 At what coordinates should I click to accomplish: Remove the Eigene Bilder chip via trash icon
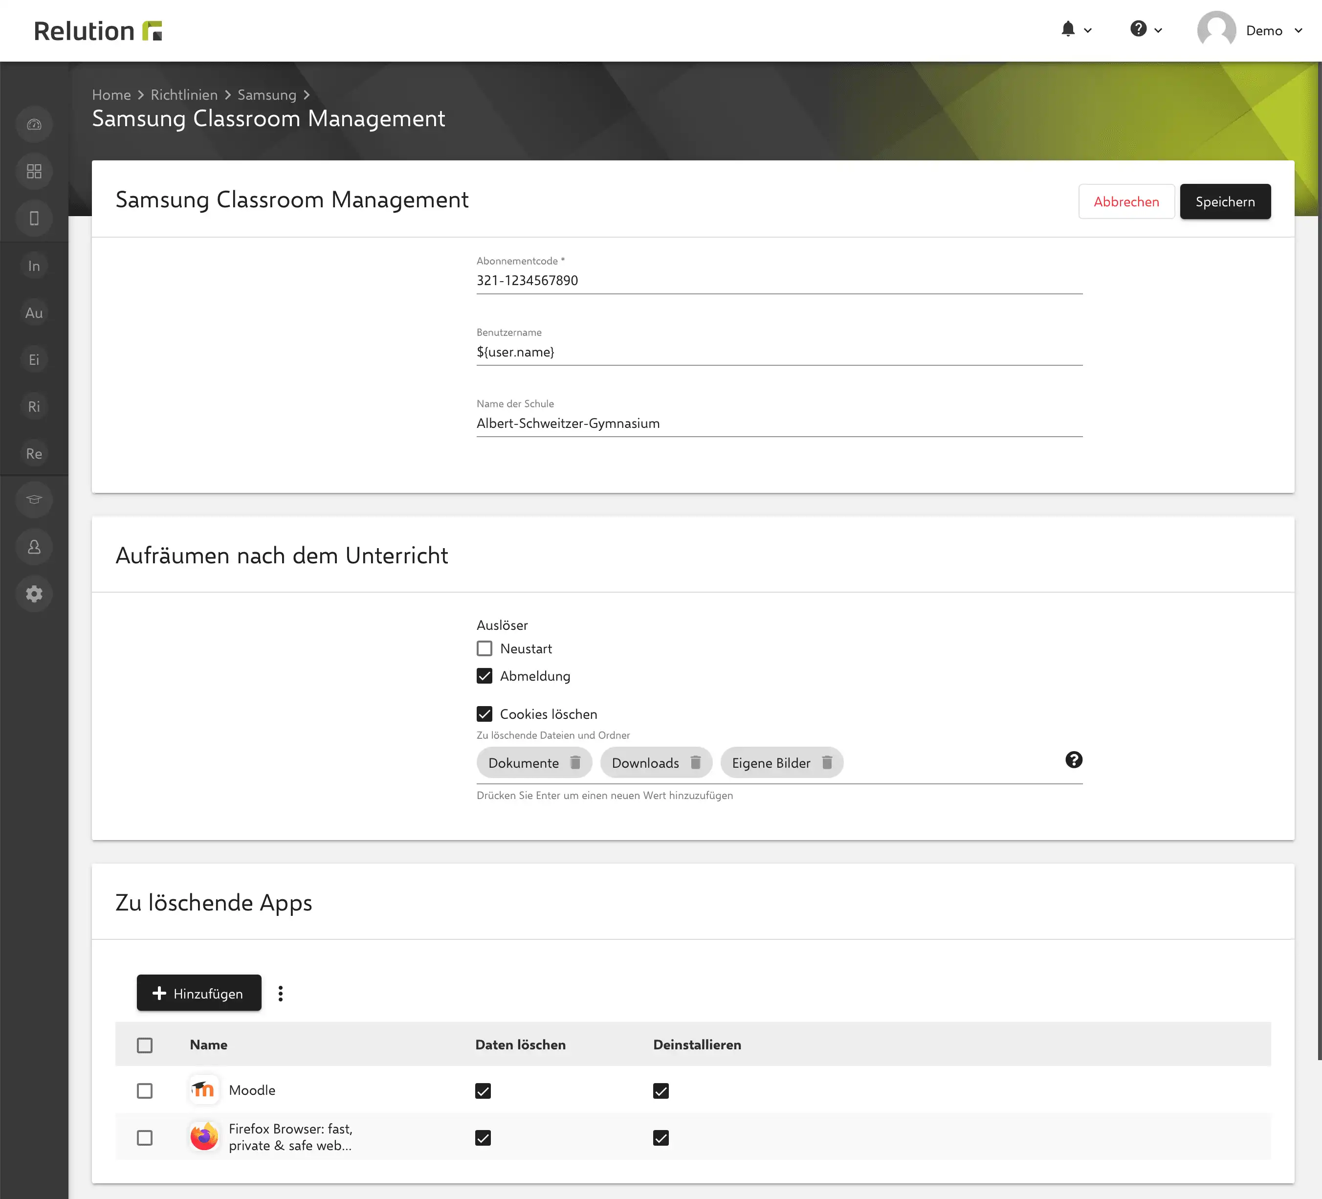tap(827, 763)
